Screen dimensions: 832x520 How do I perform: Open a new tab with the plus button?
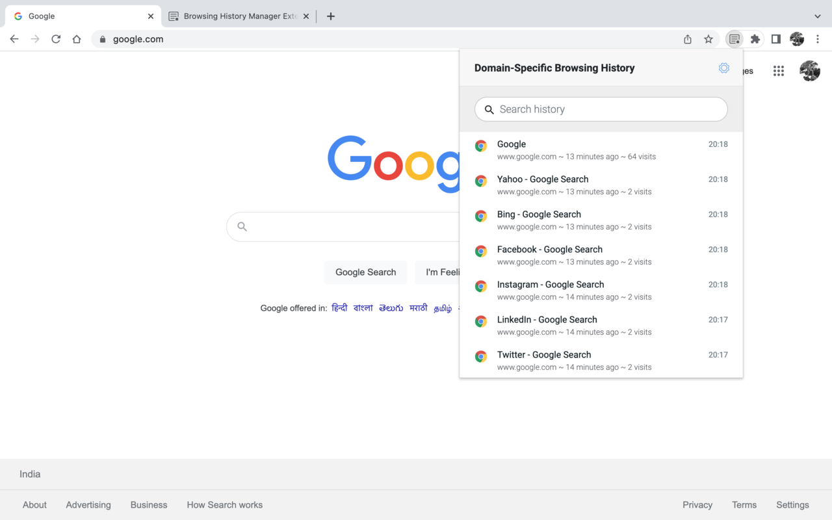click(331, 16)
